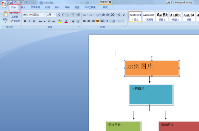Increase the paragraph indent
The width and height of the screenshot is (199, 131).
[108, 15]
